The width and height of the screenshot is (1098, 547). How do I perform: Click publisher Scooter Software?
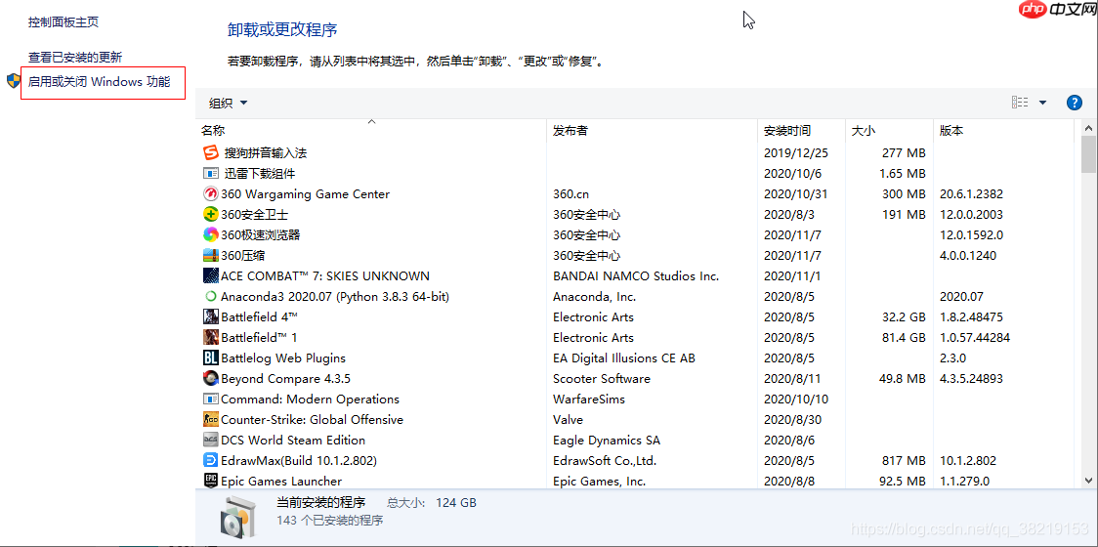[x=602, y=379]
